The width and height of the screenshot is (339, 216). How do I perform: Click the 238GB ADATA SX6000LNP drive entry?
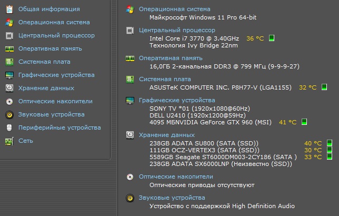(x=221, y=164)
